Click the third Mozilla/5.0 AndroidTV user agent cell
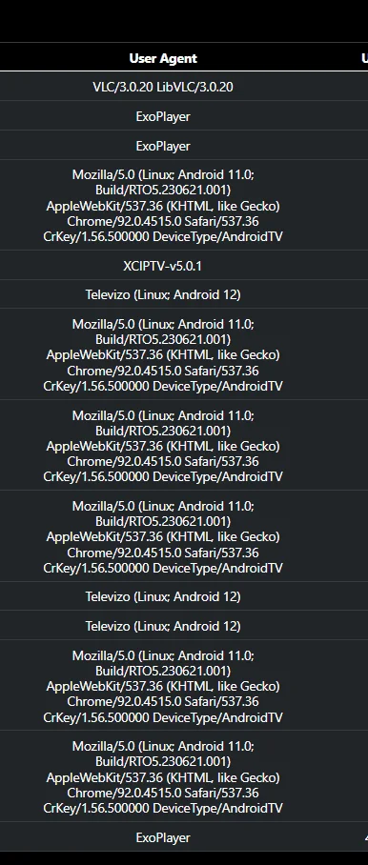The height and width of the screenshot is (865, 368). [163, 446]
